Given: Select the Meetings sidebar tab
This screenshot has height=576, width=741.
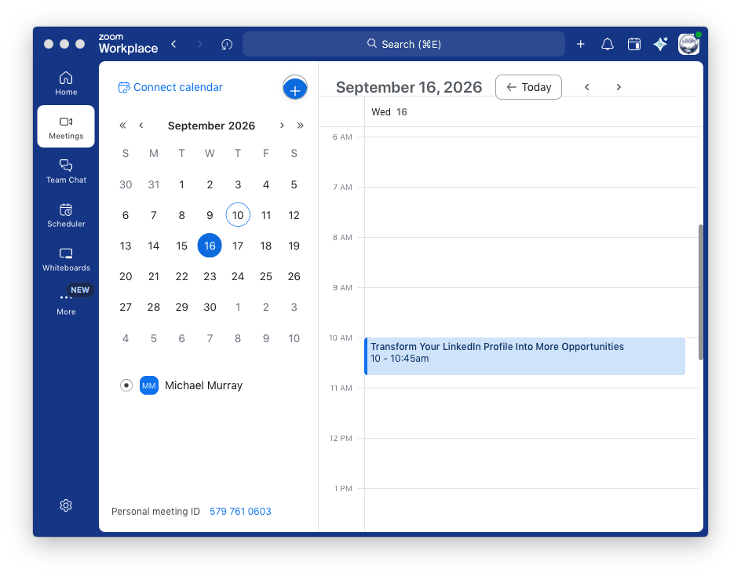Looking at the screenshot, I should coord(66,126).
